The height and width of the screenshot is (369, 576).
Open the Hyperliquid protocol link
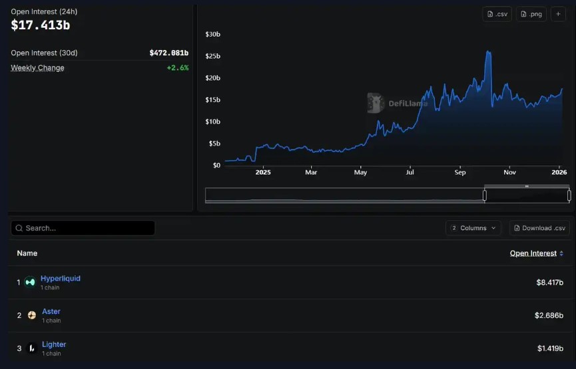pyautogui.click(x=60, y=279)
